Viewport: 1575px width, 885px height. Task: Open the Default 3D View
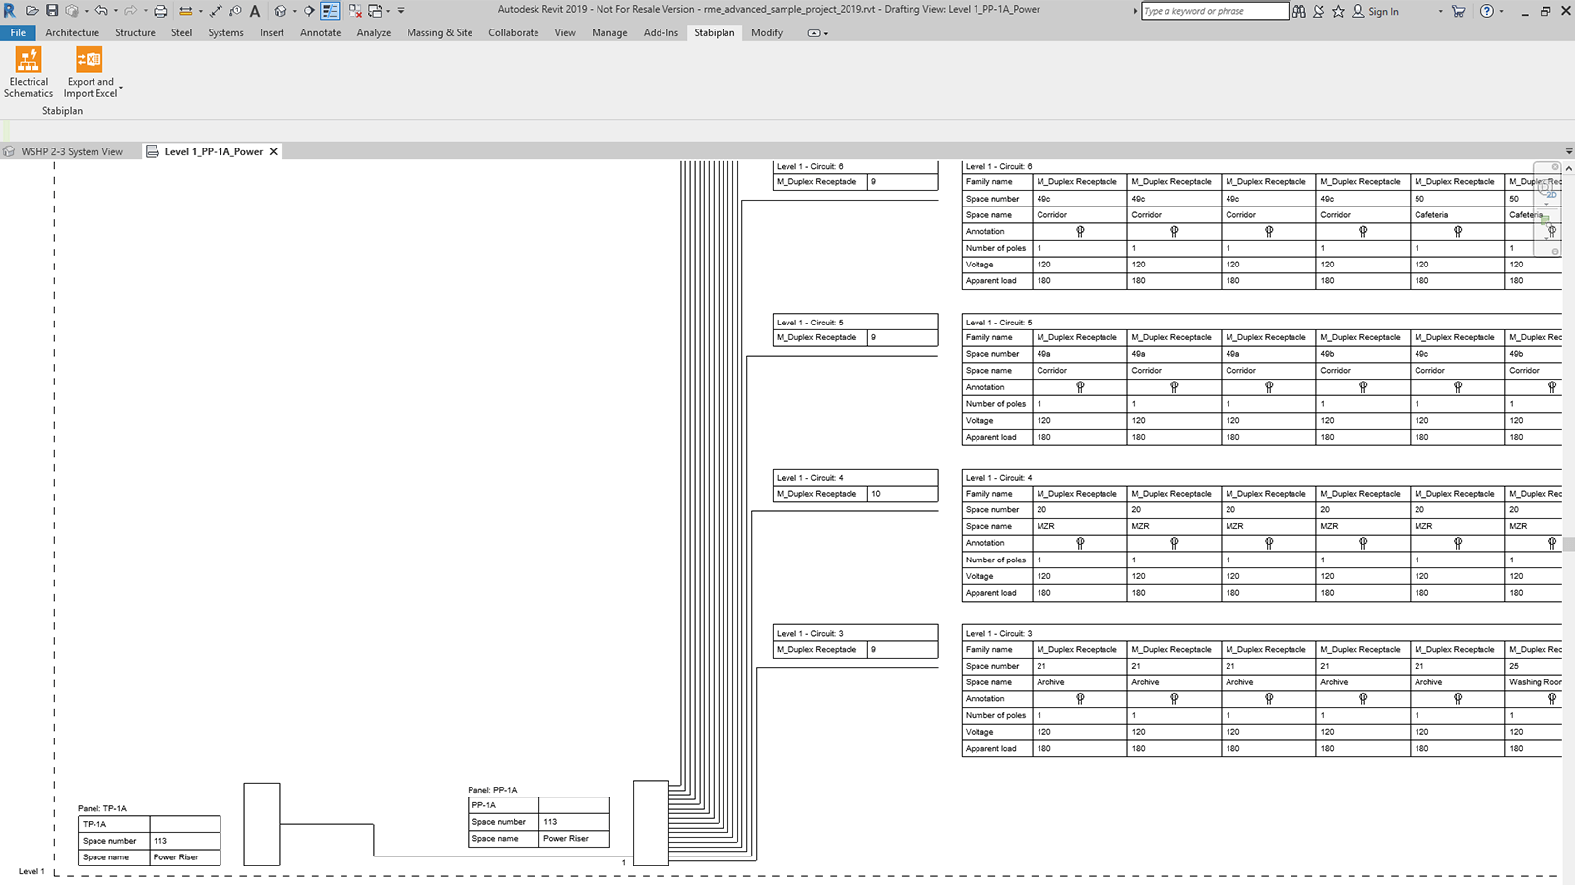[x=281, y=11]
